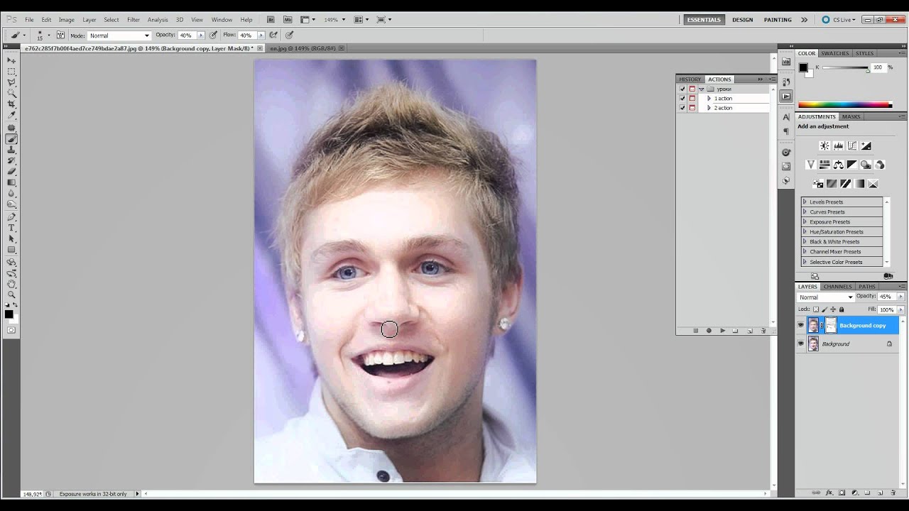Select the Painting workspace
This screenshot has width=909, height=511.
pyautogui.click(x=778, y=20)
